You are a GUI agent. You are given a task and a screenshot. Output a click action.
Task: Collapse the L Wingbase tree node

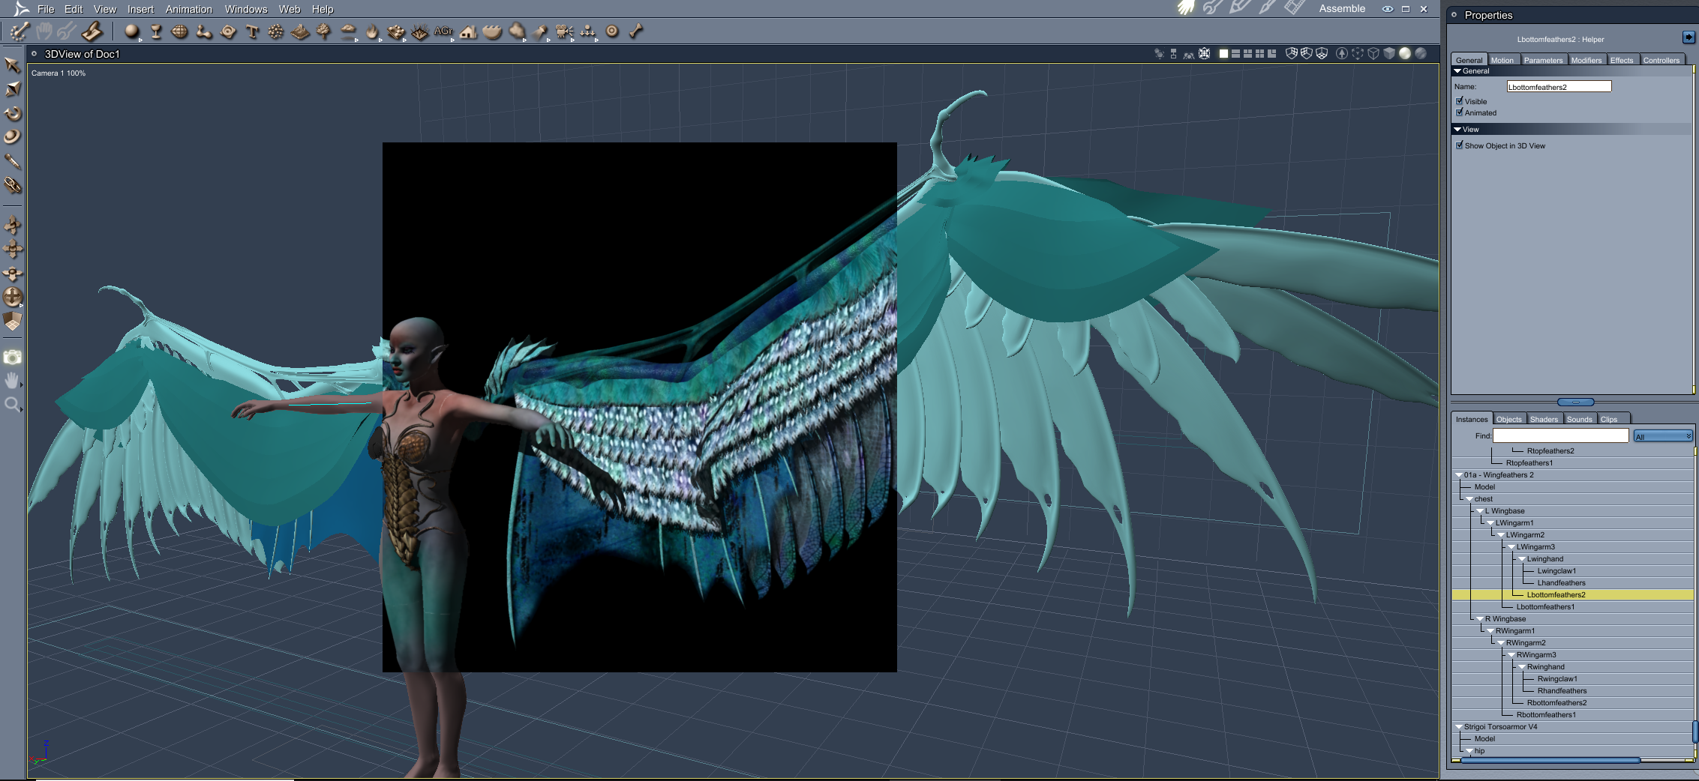(1480, 511)
